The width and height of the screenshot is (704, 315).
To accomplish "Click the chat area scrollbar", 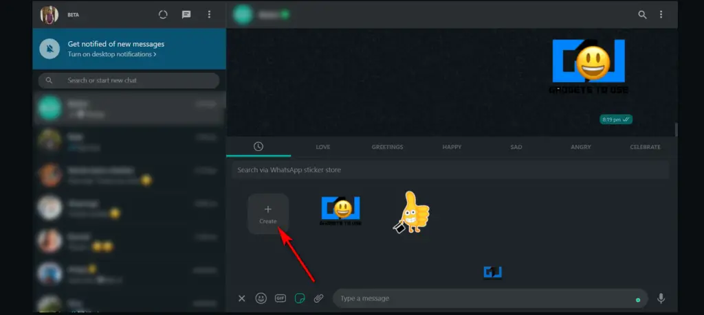I will (x=676, y=130).
